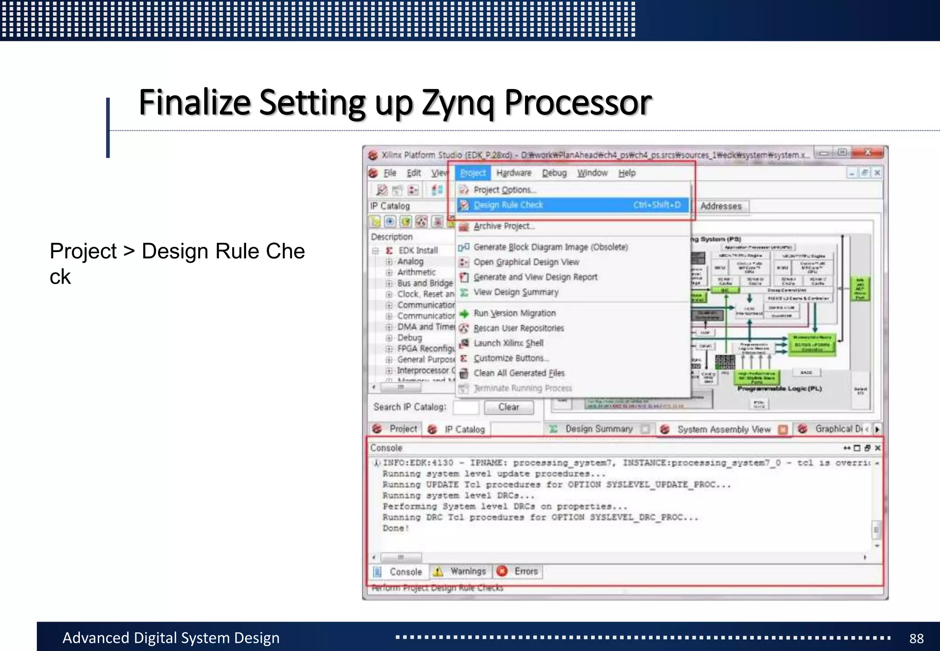Open the File menu

coord(390,173)
